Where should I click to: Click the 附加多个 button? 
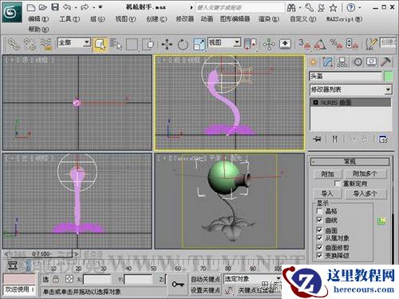coord(365,174)
